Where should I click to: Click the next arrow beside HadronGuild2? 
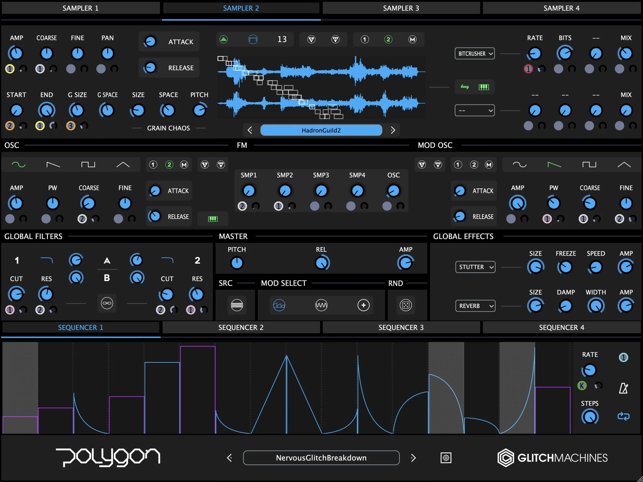click(x=393, y=130)
